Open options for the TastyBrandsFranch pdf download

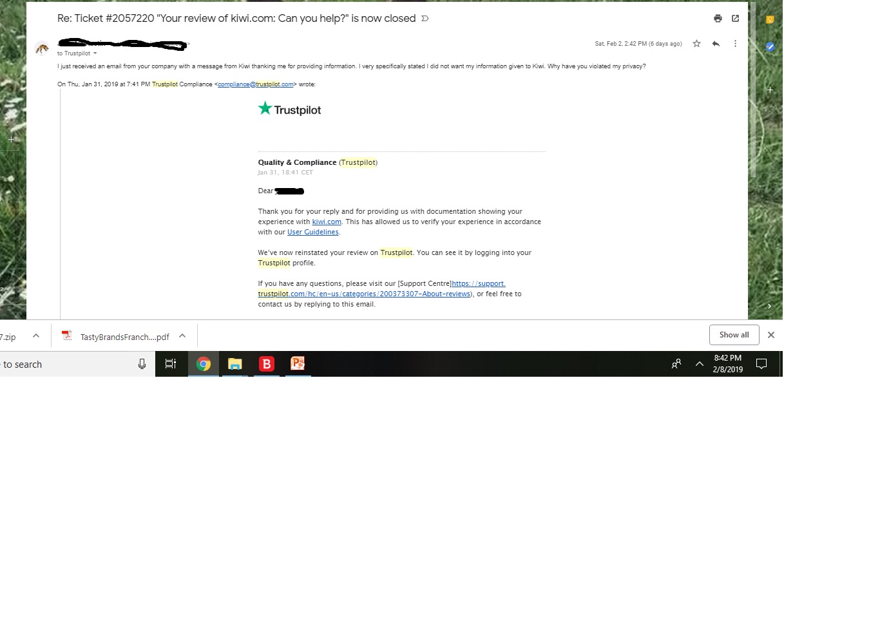coord(182,336)
